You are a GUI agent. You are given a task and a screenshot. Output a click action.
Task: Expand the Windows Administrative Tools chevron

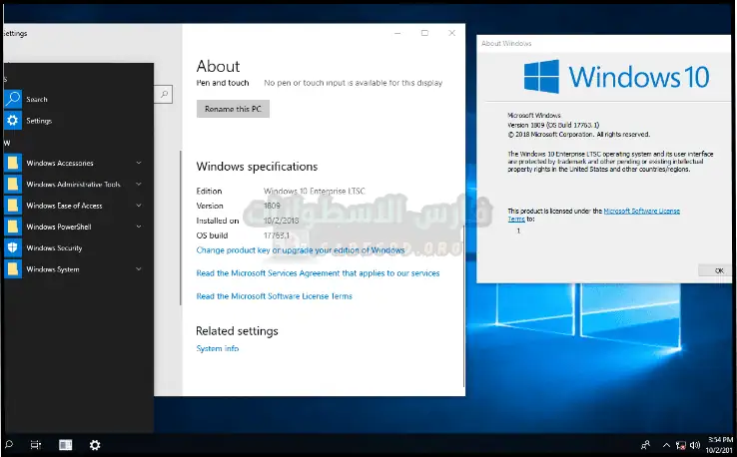[x=139, y=184]
